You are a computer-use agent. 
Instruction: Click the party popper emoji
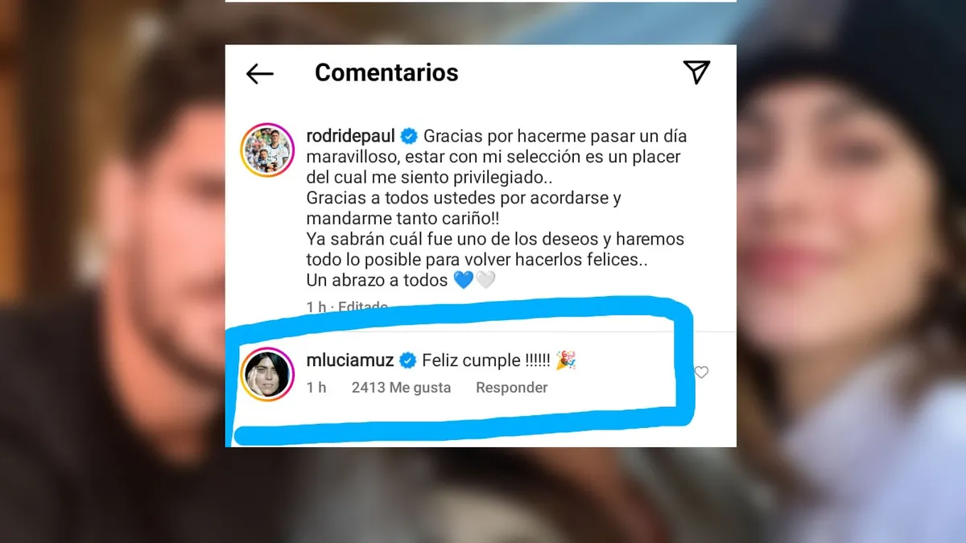[567, 361]
